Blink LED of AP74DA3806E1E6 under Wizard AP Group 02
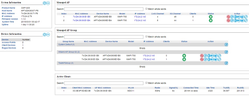 click(x=209, y=56)
